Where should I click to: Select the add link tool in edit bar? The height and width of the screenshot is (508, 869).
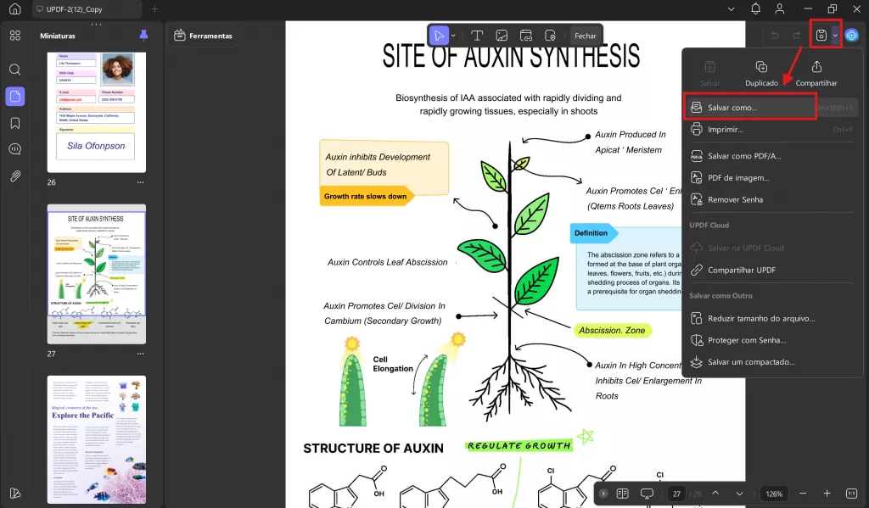click(526, 36)
